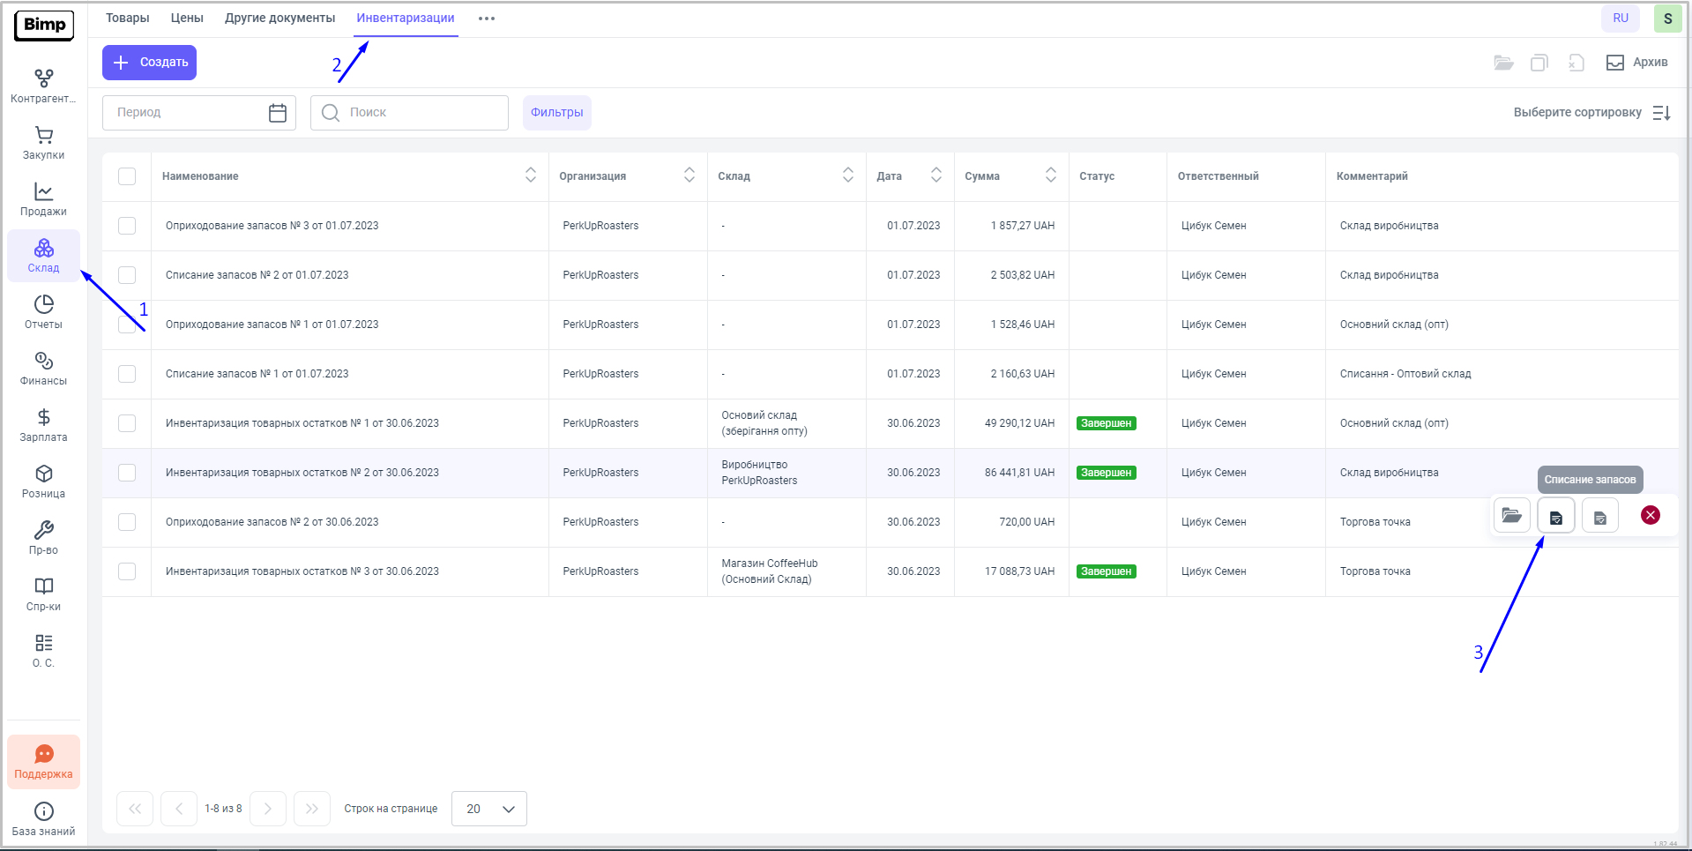1692x851 pixels.
Task: Go to the Финансы sidebar section
Action: (x=43, y=369)
